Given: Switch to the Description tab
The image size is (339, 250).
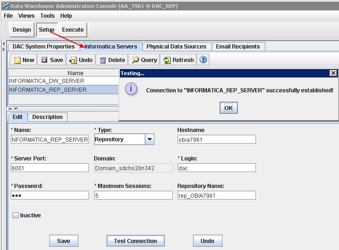Looking at the screenshot, I should tap(48, 117).
